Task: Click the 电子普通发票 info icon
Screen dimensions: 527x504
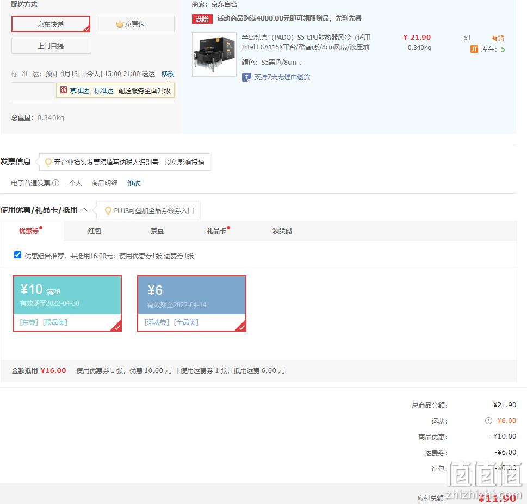Action: point(56,183)
